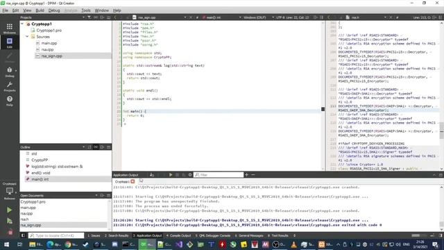Open Projects mode in sidebar

[x=9, y=86]
